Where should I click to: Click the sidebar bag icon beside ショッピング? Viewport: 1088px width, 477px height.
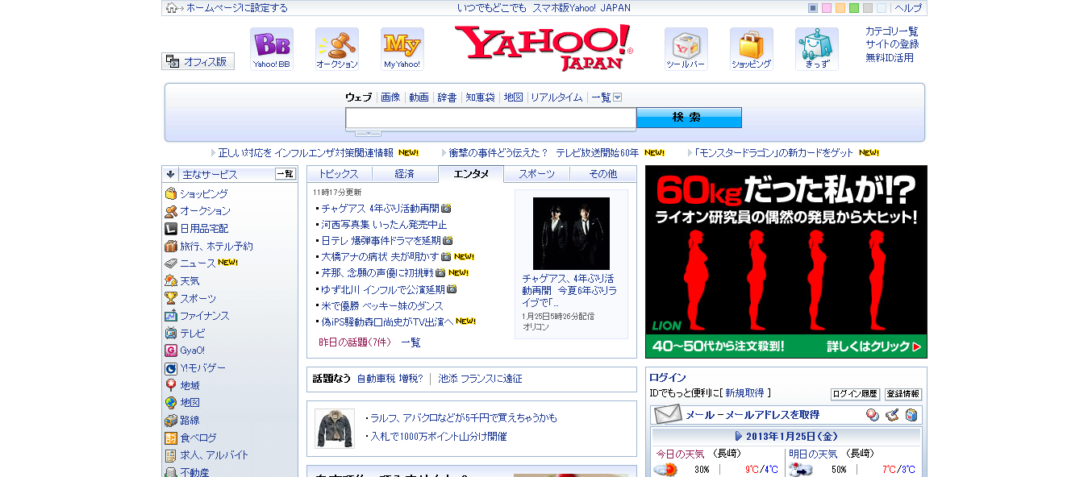point(171,193)
